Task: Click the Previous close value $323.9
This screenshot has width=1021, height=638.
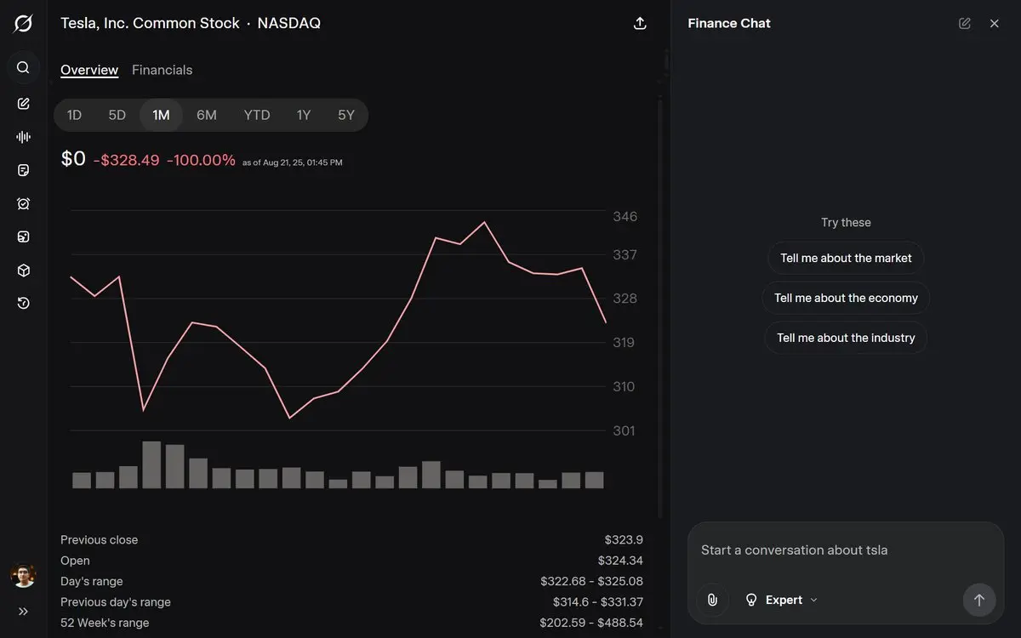Action: 624,539
